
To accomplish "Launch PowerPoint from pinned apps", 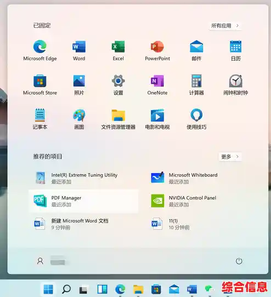I will pyautogui.click(x=157, y=50).
